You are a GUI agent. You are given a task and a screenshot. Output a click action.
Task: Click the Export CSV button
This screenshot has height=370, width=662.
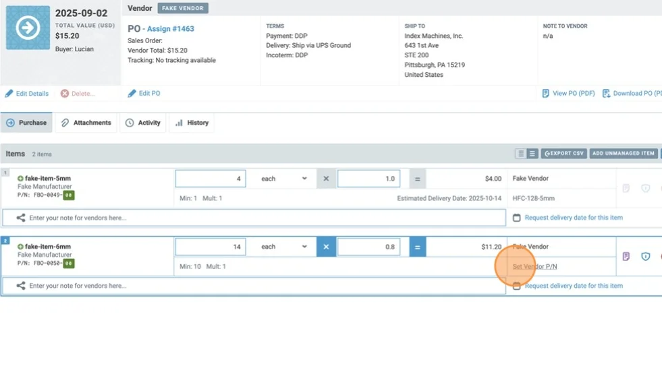point(563,154)
